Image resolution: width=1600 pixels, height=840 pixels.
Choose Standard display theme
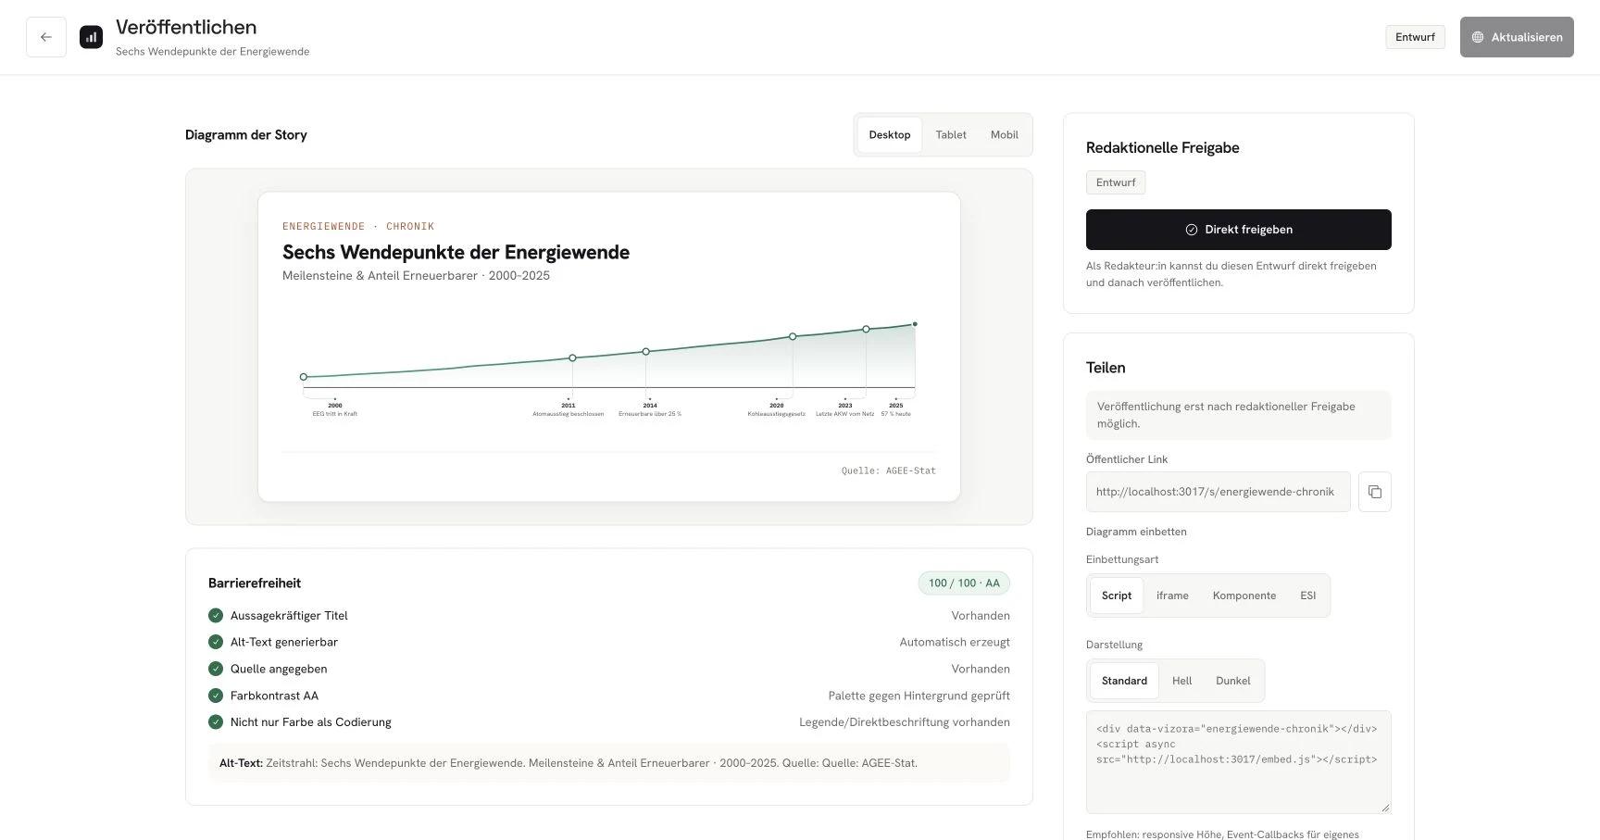tap(1124, 681)
